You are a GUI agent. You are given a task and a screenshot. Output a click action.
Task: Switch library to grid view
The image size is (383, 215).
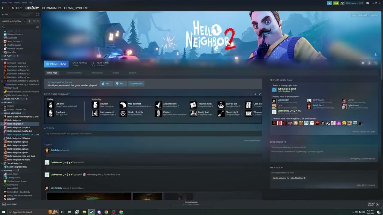point(37,14)
